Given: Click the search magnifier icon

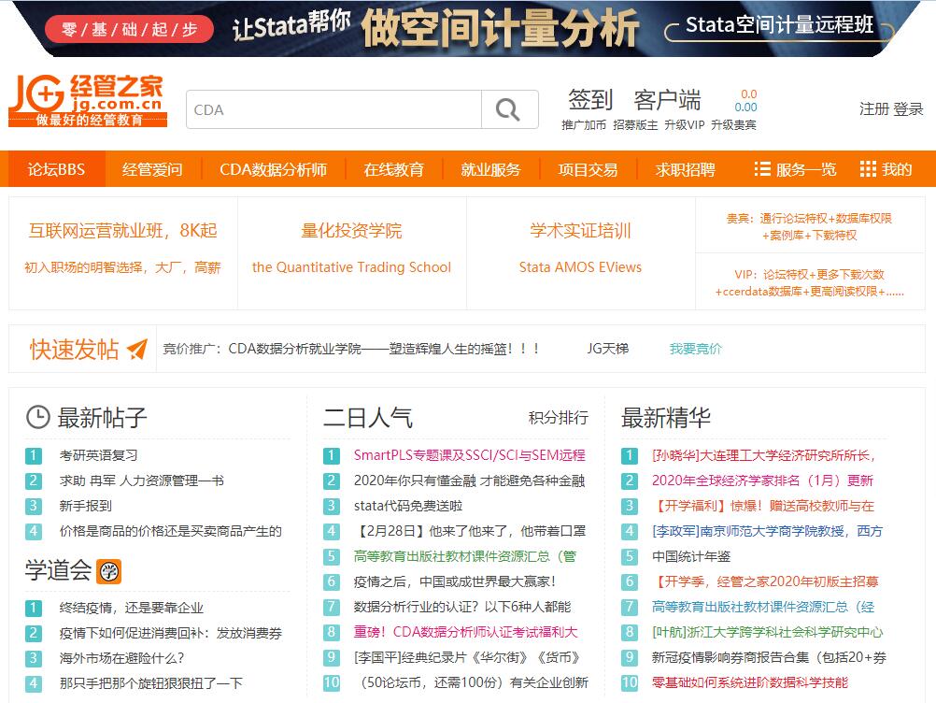Looking at the screenshot, I should point(508,109).
